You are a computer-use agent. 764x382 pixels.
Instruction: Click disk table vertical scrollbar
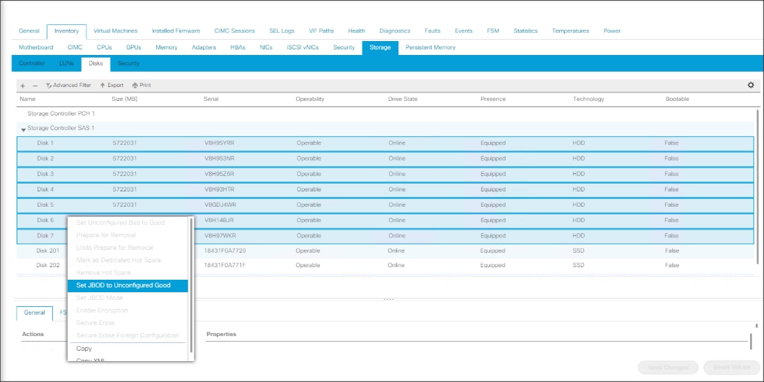click(757, 187)
